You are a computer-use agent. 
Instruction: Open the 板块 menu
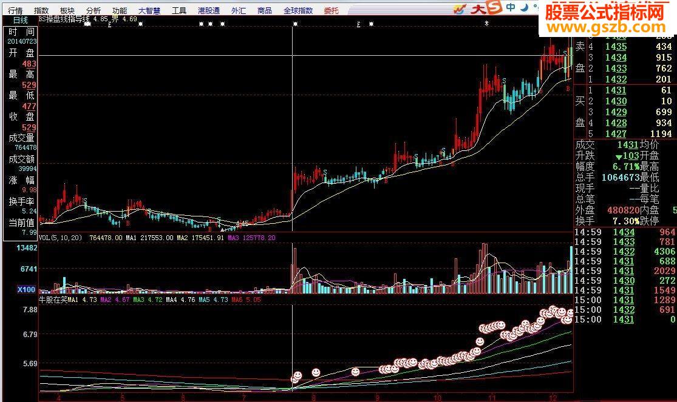pos(67,10)
